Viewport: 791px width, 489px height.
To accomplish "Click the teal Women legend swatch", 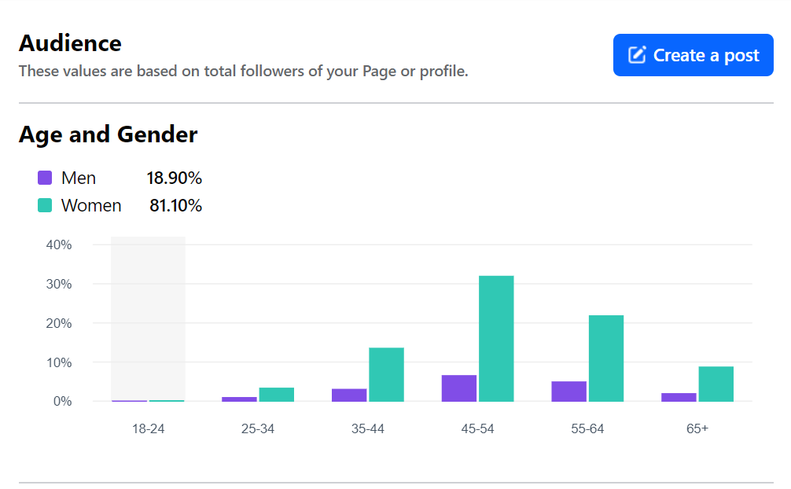I will [x=45, y=206].
